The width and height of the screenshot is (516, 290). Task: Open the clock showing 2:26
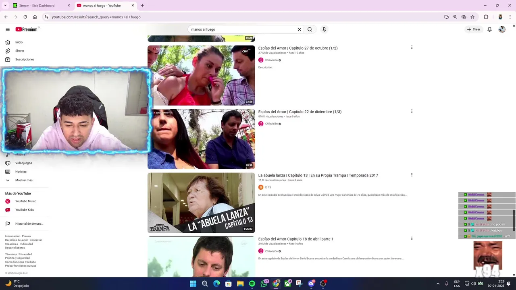click(x=496, y=284)
